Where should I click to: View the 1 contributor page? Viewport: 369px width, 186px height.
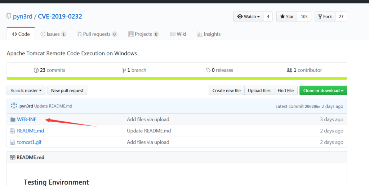pos(304,70)
